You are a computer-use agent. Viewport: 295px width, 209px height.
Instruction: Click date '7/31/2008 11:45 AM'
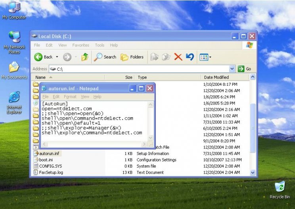click(x=221, y=153)
